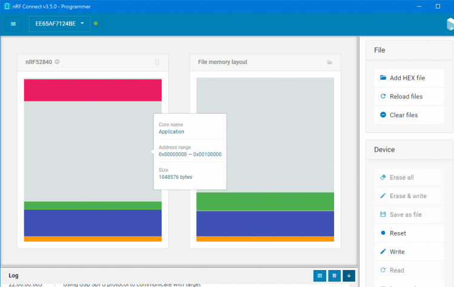The width and height of the screenshot is (454, 287).
Task: Click the Device panel heading
Action: (x=384, y=149)
